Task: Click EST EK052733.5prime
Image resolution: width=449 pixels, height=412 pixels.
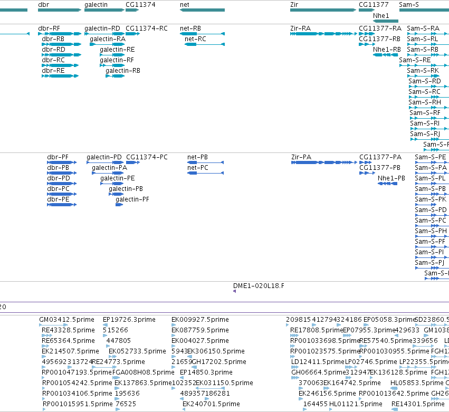Action: (138, 351)
